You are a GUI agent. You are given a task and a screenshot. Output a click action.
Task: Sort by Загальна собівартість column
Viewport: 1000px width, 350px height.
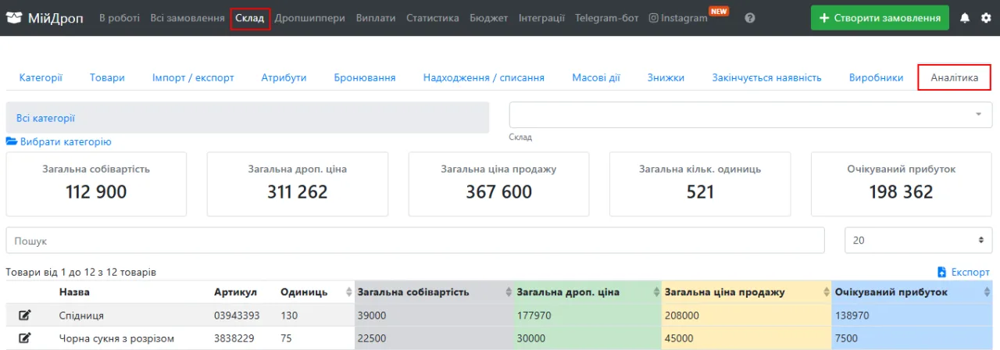(x=507, y=292)
